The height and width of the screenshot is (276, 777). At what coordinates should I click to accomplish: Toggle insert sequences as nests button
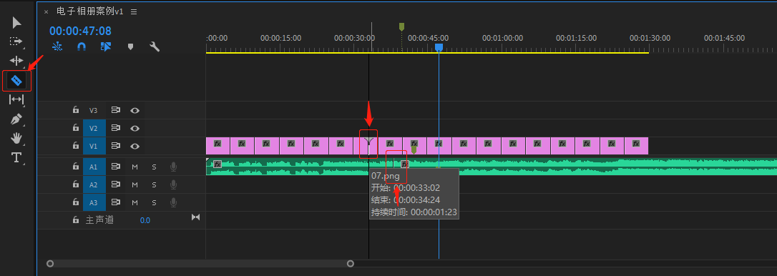57,46
